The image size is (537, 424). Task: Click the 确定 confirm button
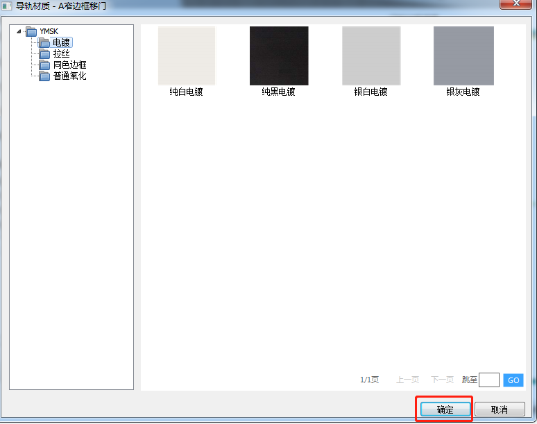tap(445, 409)
